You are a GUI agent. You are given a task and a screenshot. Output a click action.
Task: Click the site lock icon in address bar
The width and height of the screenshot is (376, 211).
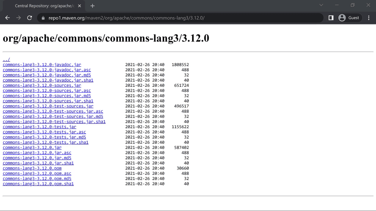(43, 18)
